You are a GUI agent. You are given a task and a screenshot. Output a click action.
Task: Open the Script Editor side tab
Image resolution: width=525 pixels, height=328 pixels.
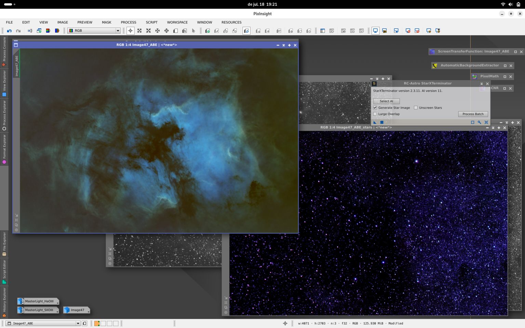point(4,272)
